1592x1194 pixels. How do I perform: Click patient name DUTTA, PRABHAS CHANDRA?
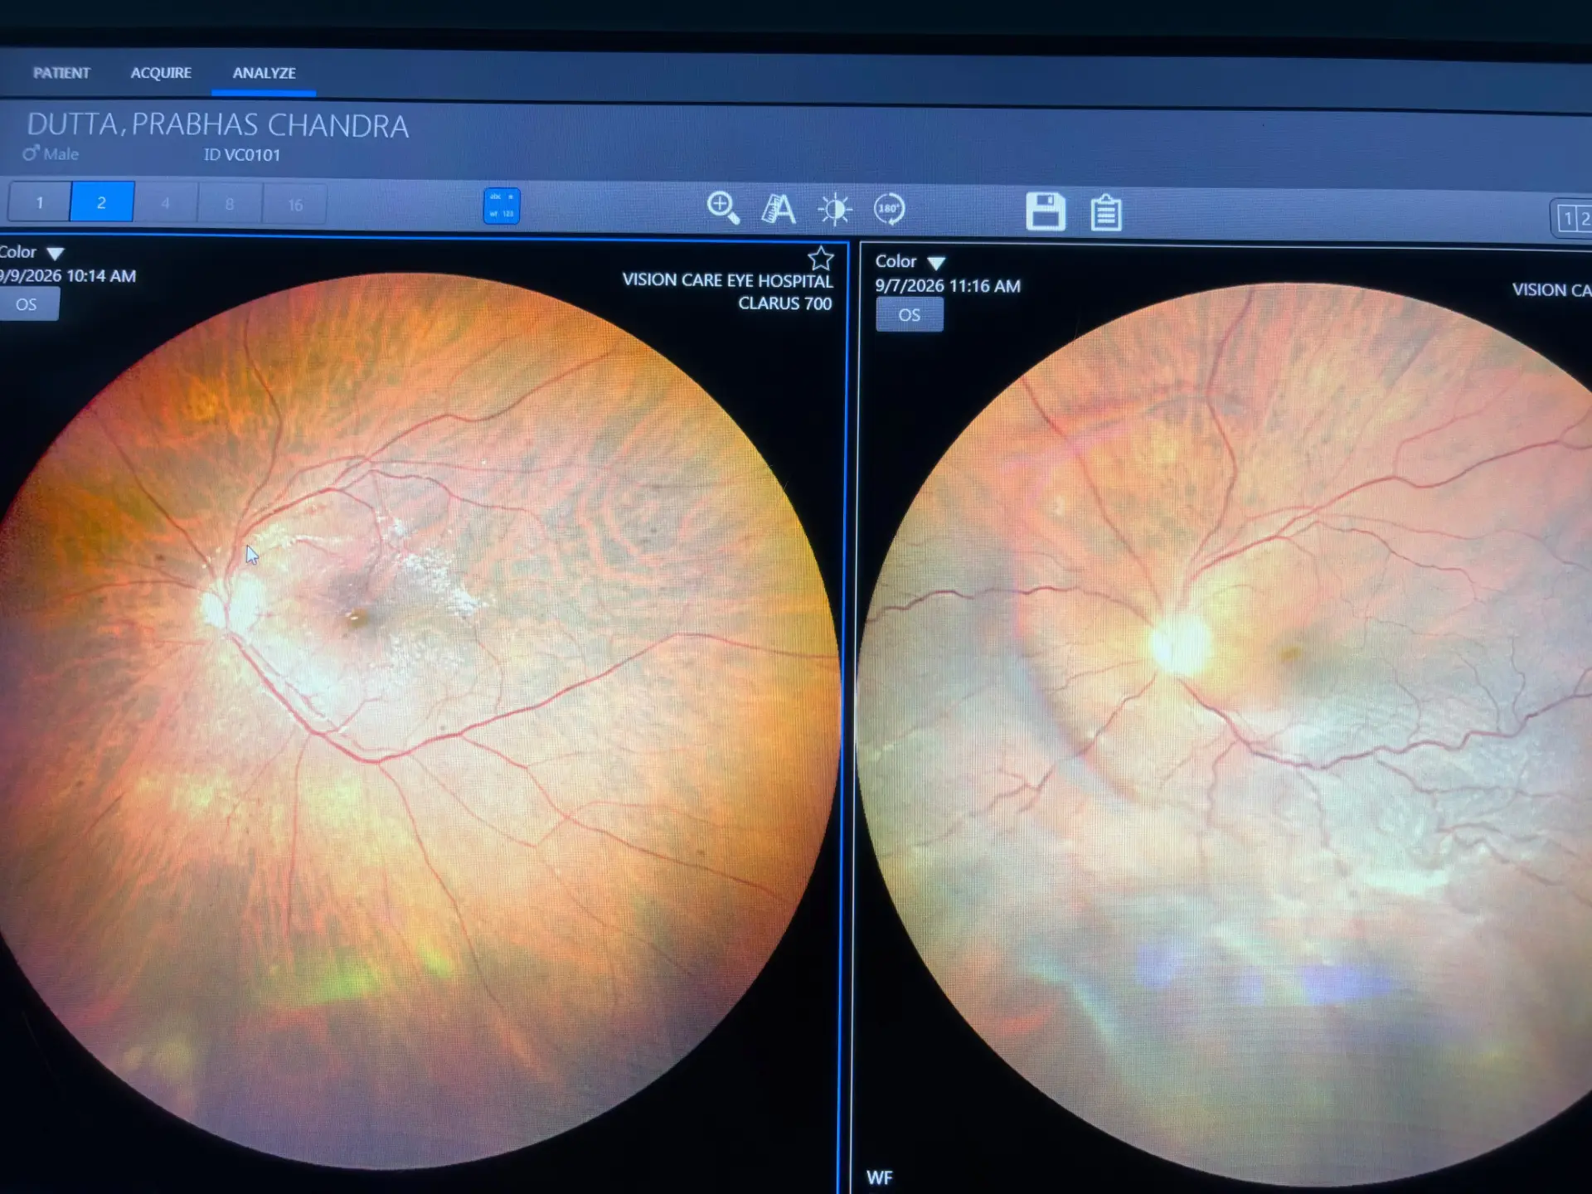click(218, 125)
